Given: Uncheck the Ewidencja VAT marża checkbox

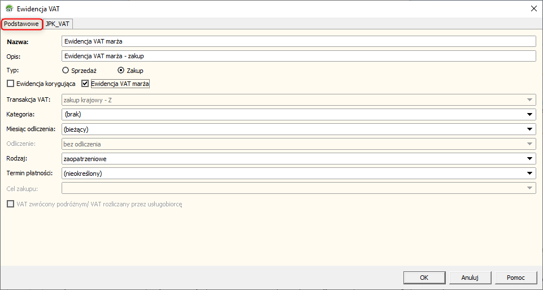Looking at the screenshot, I should click(x=85, y=84).
